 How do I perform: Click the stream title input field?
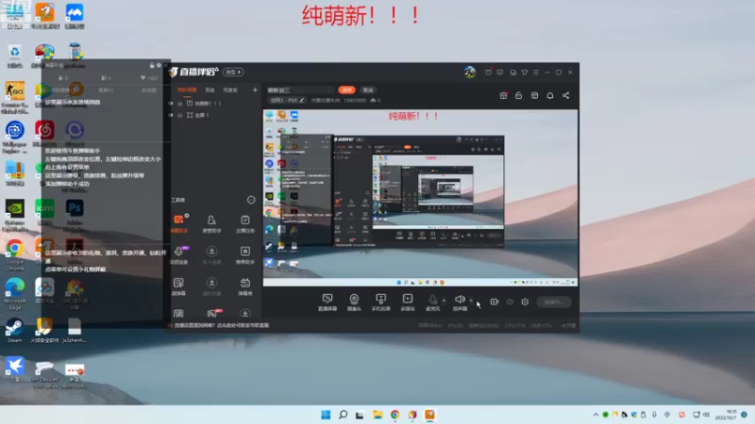300,90
